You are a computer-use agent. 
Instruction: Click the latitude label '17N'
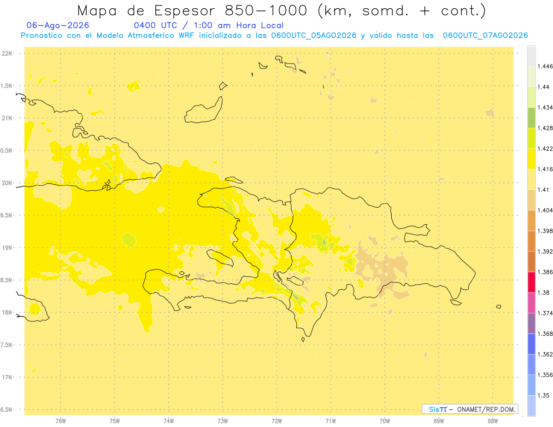pyautogui.click(x=7, y=377)
